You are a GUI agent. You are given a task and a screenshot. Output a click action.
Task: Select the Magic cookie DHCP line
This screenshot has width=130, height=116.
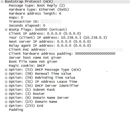[27, 66]
